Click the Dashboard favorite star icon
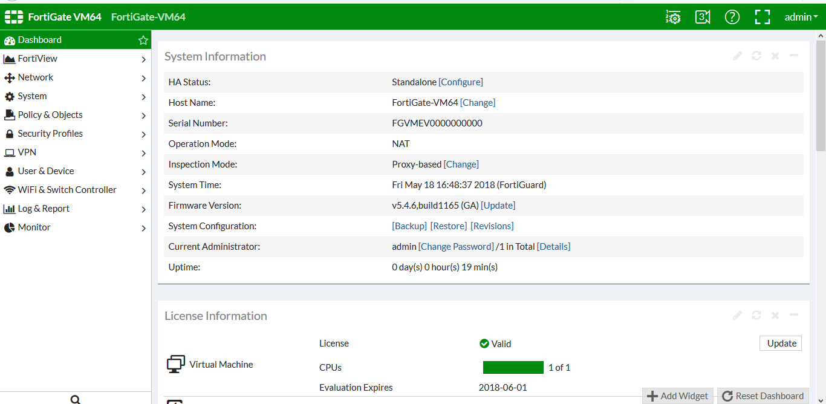The image size is (826, 404). click(143, 41)
